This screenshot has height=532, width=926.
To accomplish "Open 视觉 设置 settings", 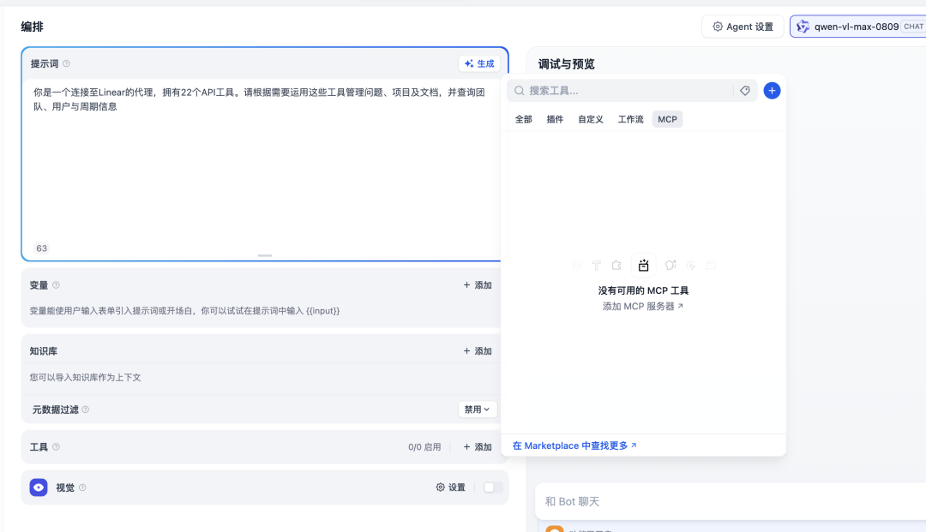I will 451,487.
